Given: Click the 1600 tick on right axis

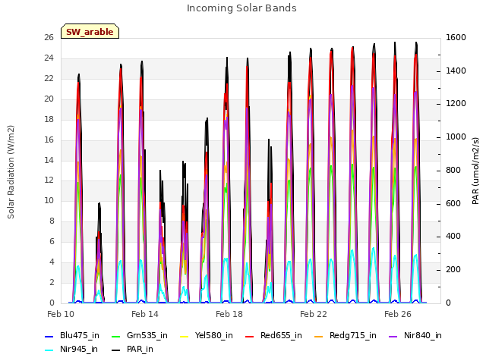Looking at the screenshot, I should coord(456,37).
